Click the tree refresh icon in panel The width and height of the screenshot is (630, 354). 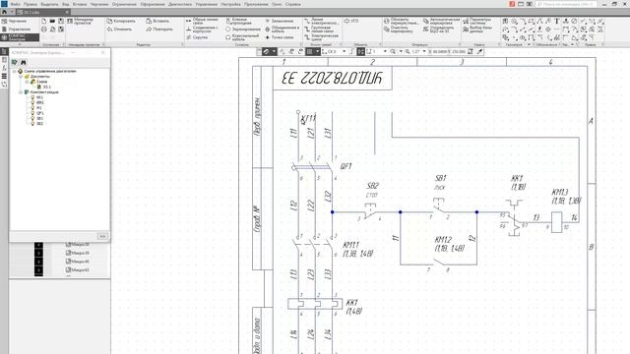pyautogui.click(x=15, y=62)
